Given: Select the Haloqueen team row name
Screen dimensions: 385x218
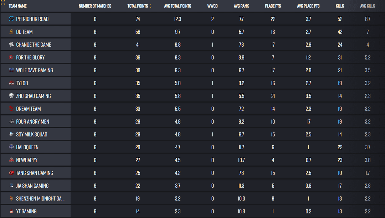Looking at the screenshot, I should click(x=27, y=147).
